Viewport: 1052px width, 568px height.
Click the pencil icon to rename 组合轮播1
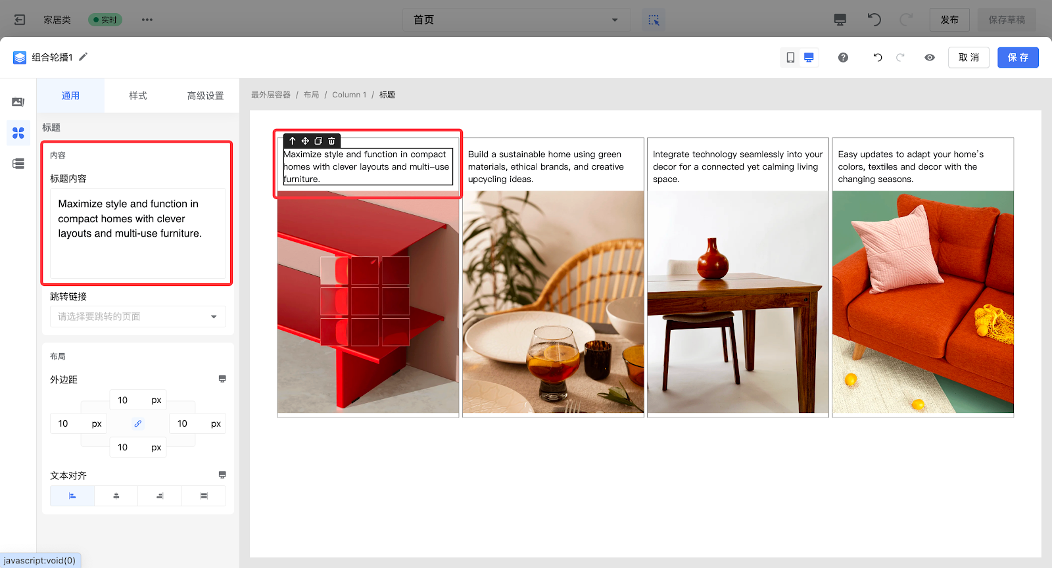click(84, 57)
